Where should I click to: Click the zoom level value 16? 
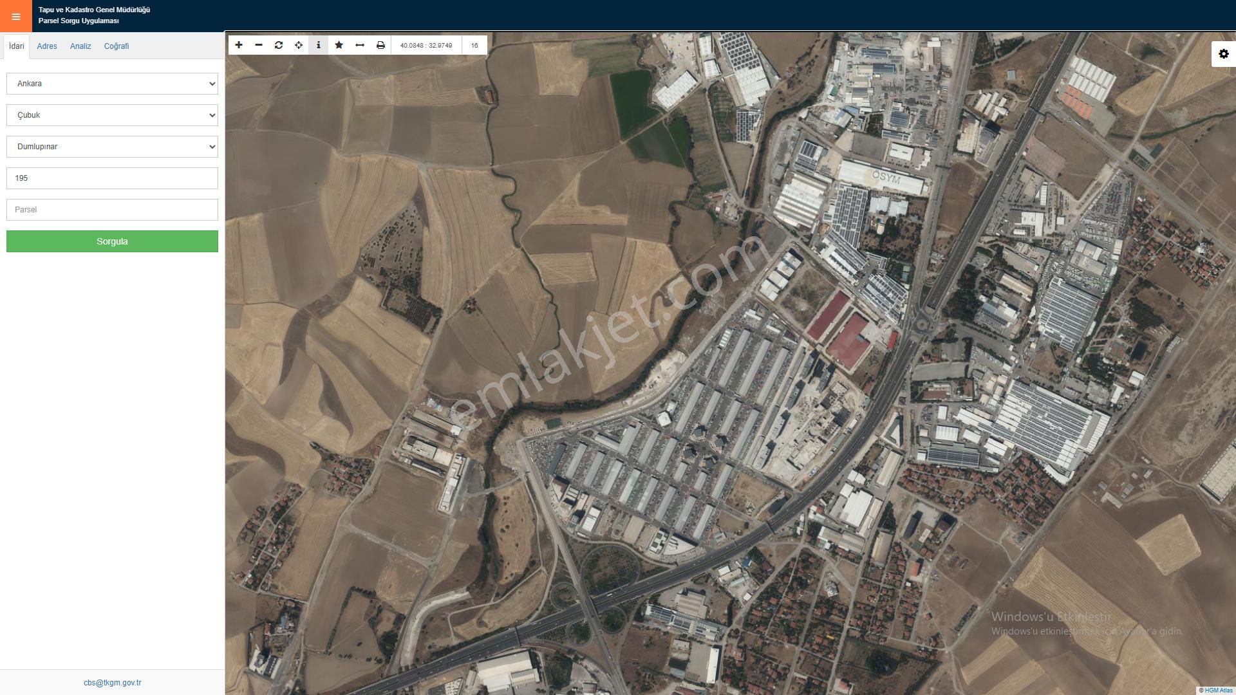tap(474, 45)
